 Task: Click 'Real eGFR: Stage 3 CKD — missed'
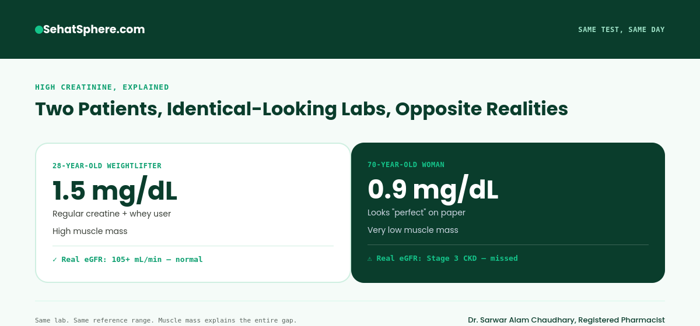(447, 258)
